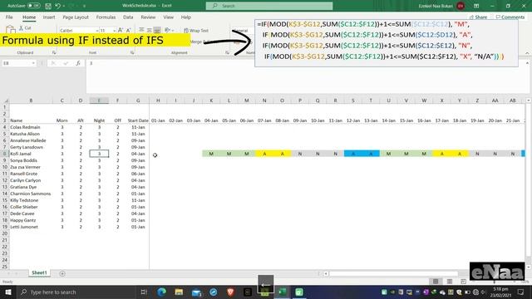Click Type here to search on the taskbar

76,292
